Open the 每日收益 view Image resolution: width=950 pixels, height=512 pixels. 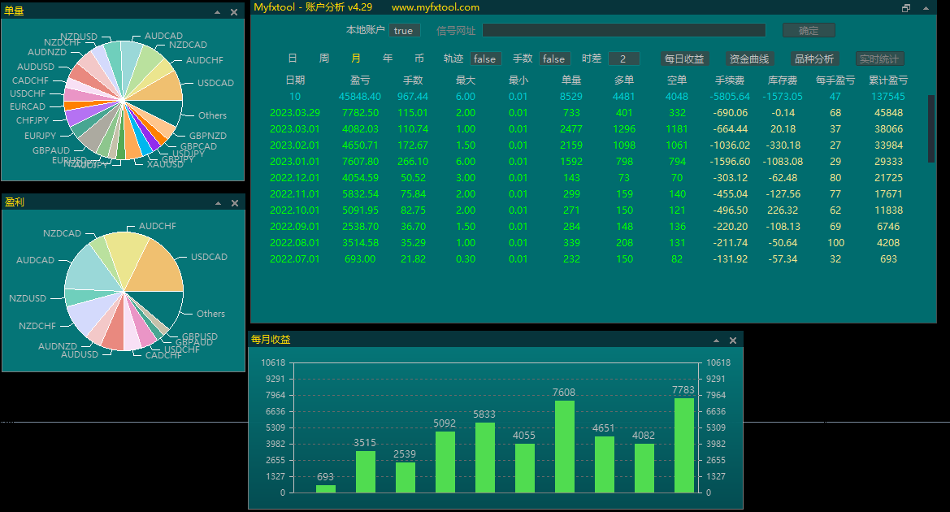pos(684,59)
